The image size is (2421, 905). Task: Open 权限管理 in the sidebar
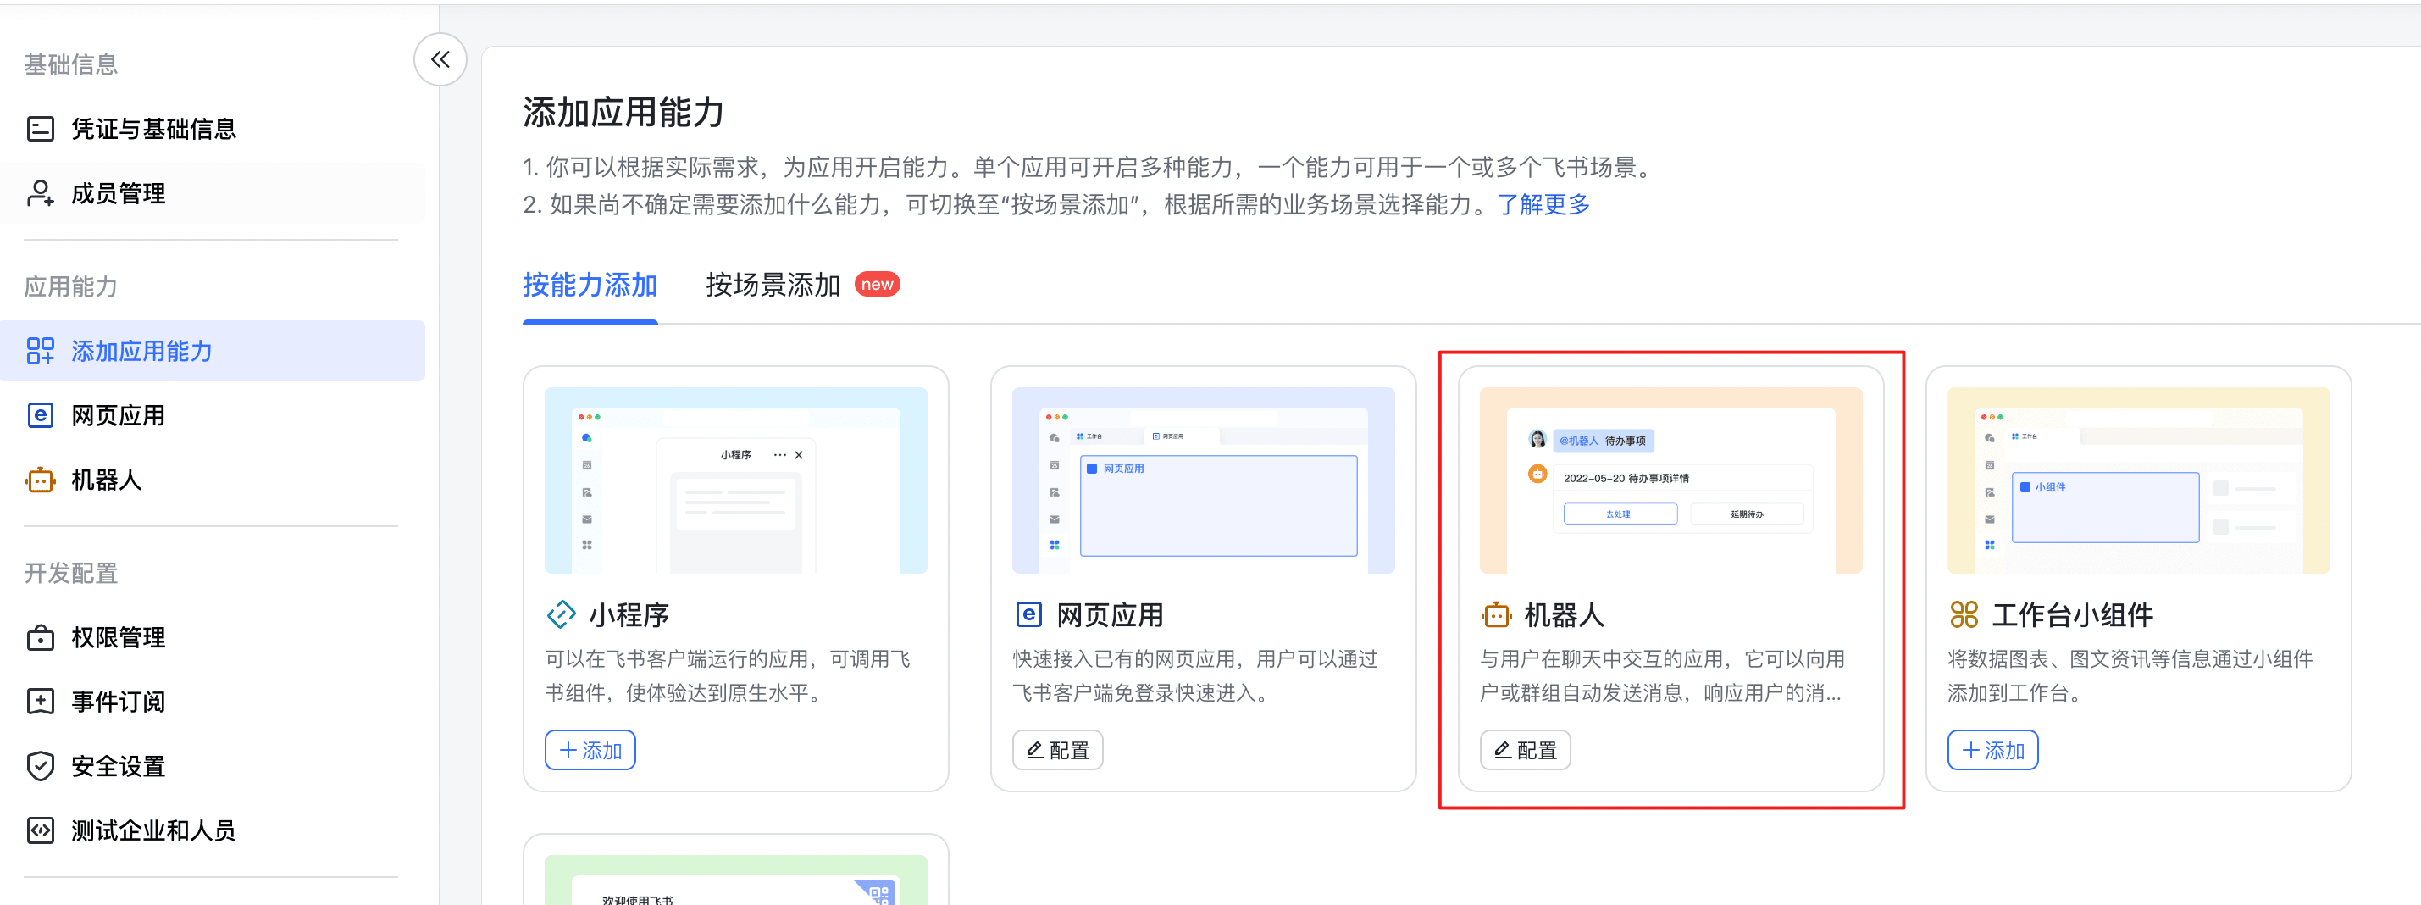(213, 637)
